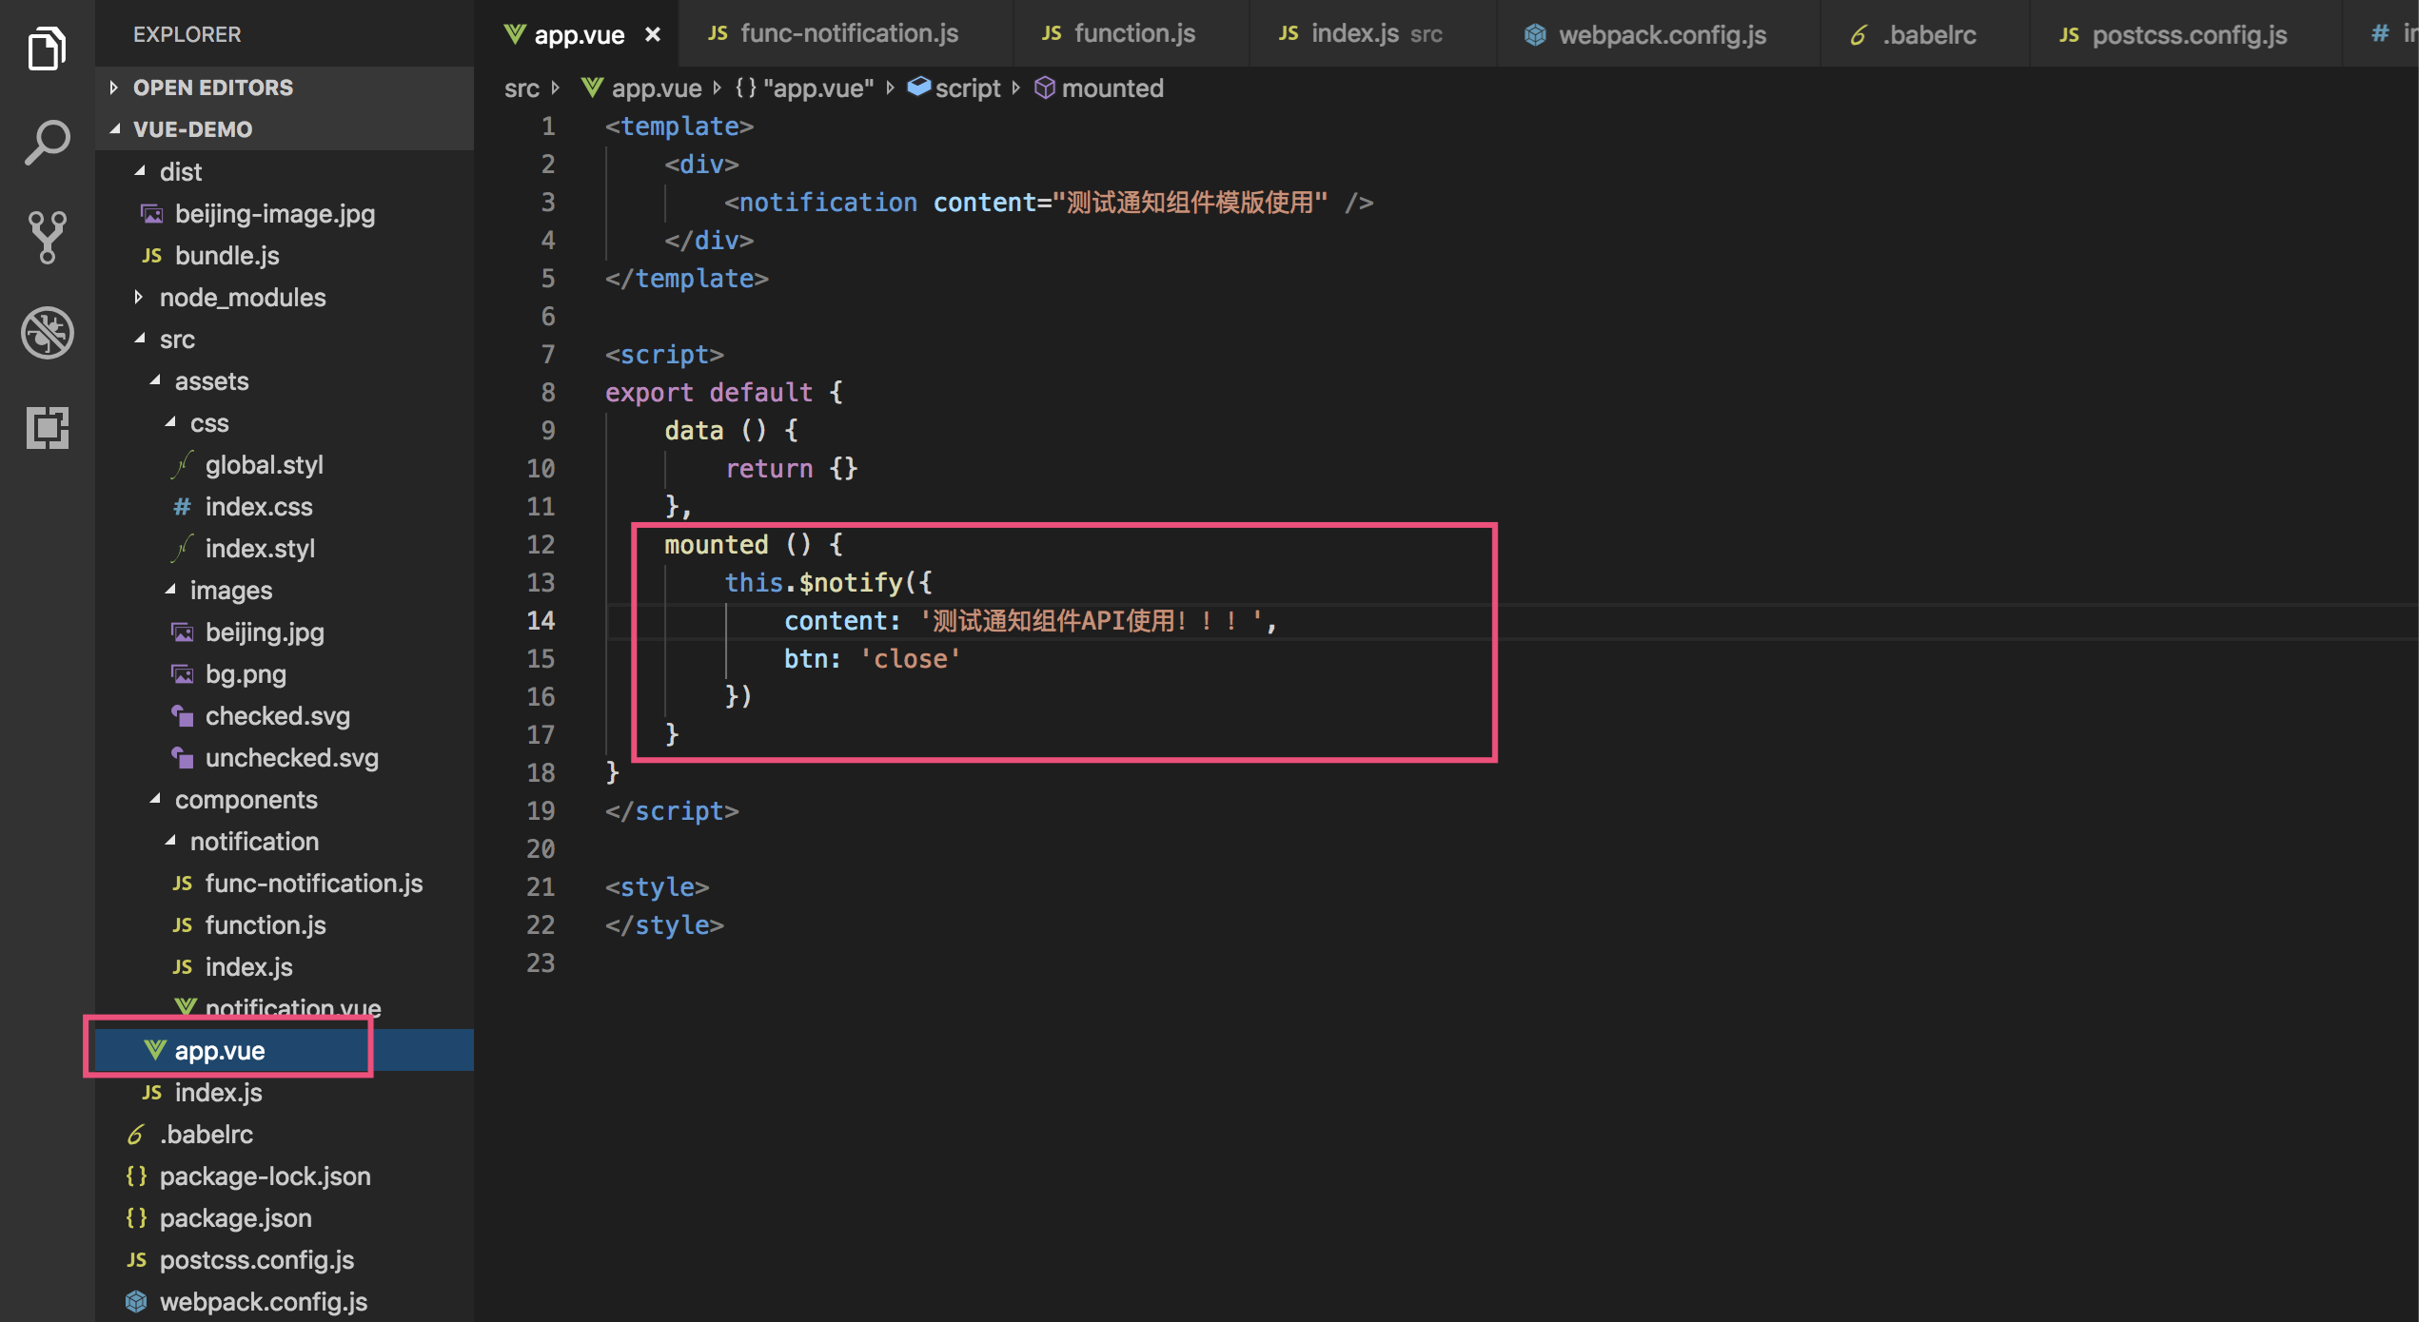
Task: Close the app.vue editor tab
Action: (x=653, y=35)
